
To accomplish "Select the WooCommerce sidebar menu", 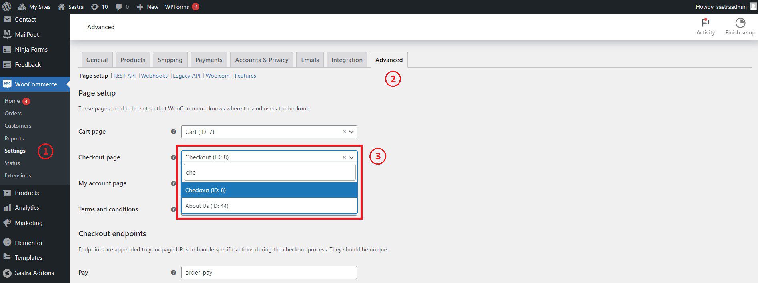I will click(x=35, y=84).
